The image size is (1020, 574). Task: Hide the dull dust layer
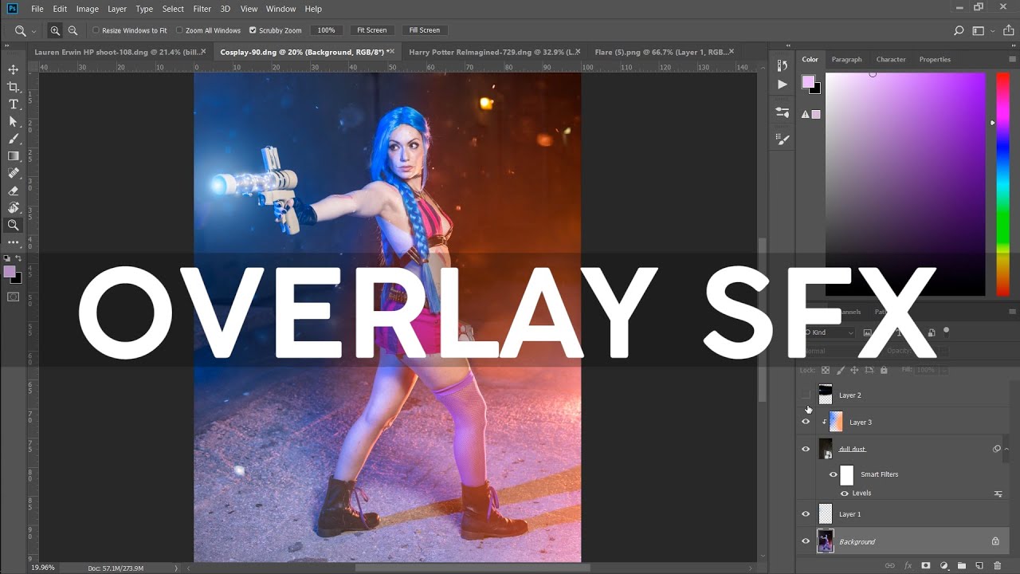tap(806, 449)
